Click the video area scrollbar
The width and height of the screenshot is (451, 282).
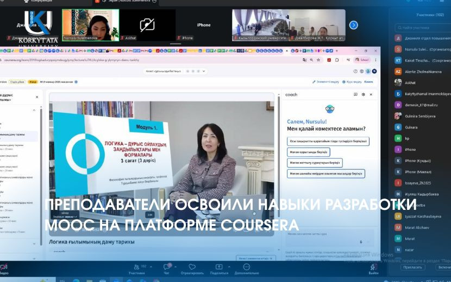[x=278, y=157]
